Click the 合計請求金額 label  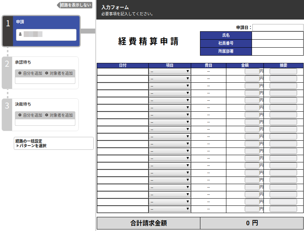148,223
